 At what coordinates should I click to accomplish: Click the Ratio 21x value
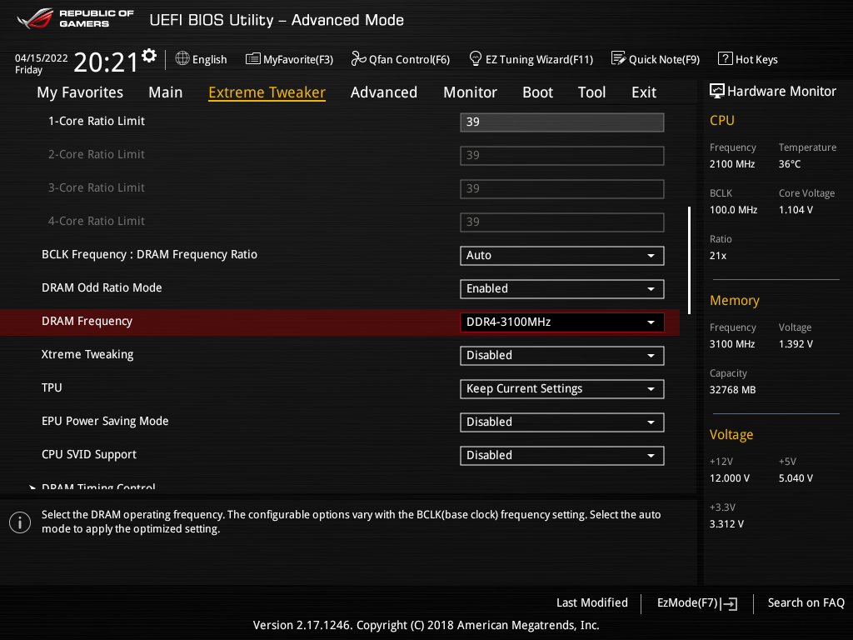(x=717, y=255)
